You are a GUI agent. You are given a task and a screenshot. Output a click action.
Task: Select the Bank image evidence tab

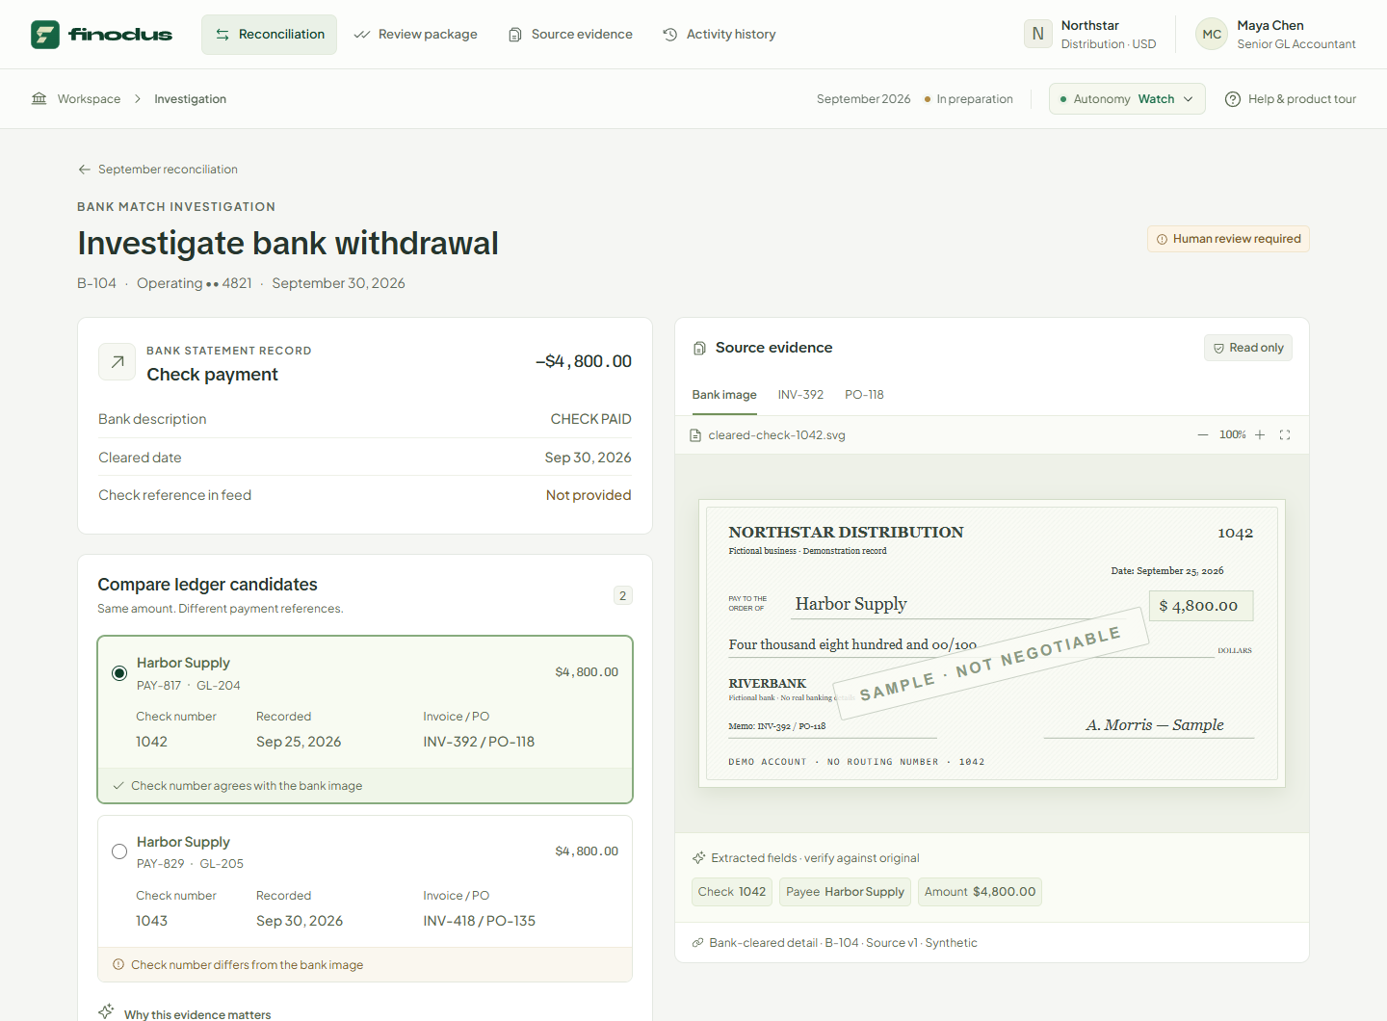(x=724, y=395)
